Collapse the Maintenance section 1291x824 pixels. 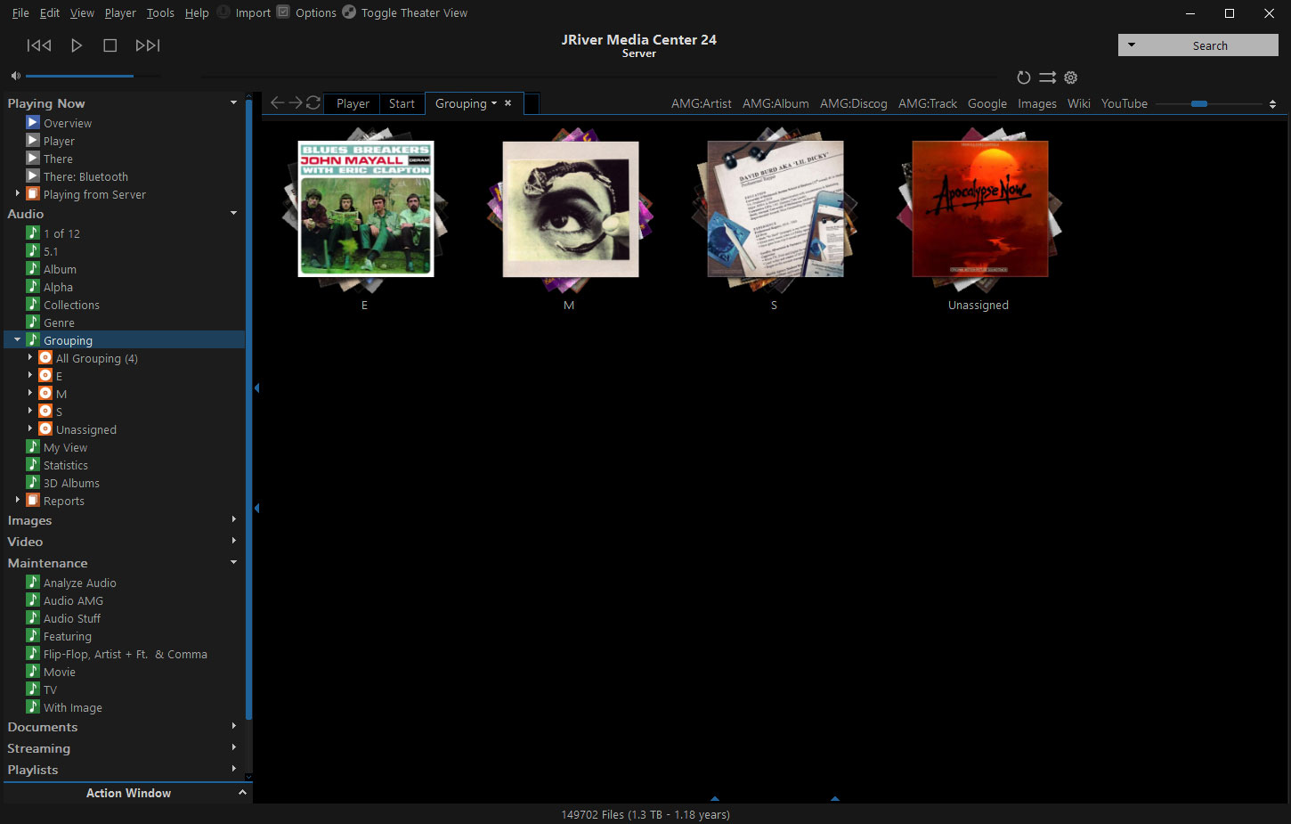click(x=234, y=562)
